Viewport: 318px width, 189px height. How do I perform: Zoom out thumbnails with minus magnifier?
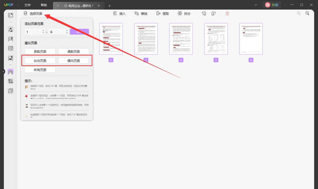299,13
